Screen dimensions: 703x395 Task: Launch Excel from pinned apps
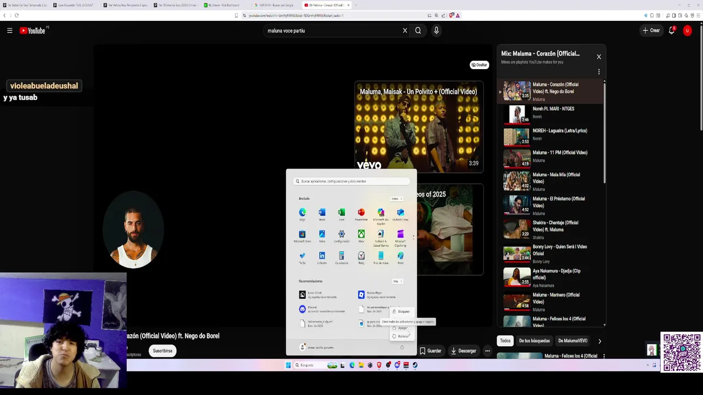[x=342, y=213]
